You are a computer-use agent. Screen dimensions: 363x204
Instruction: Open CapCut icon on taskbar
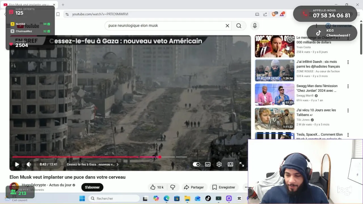pos(239,198)
